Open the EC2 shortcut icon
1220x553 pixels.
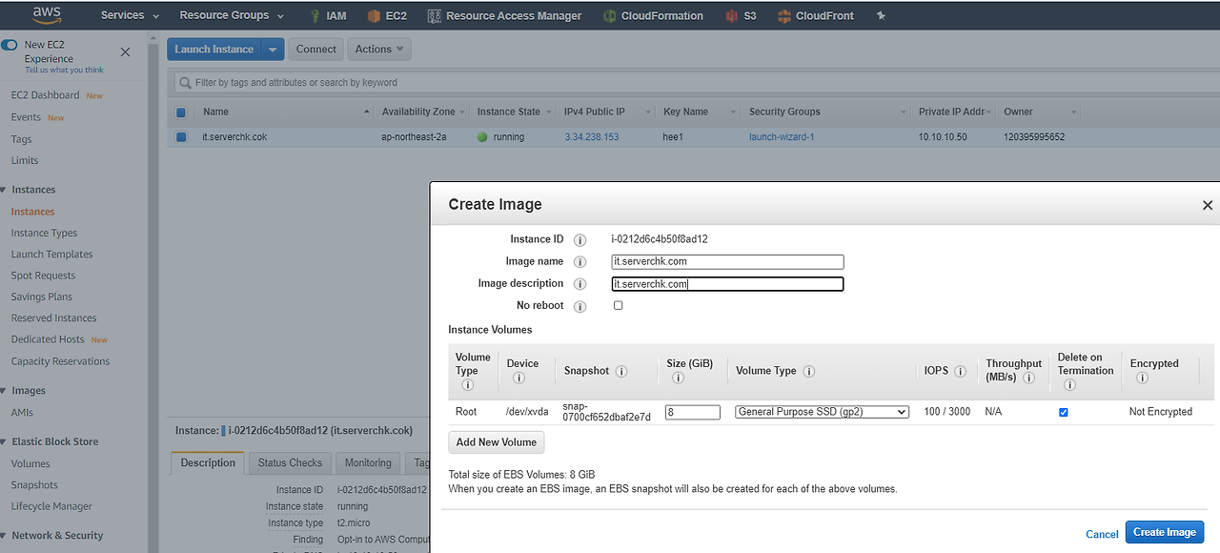click(x=374, y=15)
